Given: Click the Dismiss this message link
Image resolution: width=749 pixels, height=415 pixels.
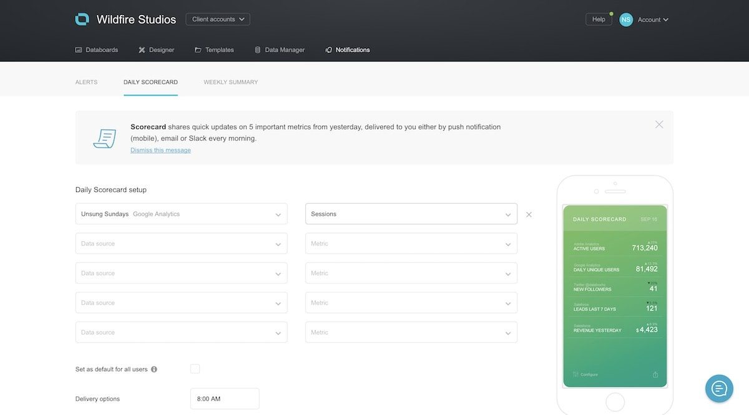Looking at the screenshot, I should (x=160, y=150).
